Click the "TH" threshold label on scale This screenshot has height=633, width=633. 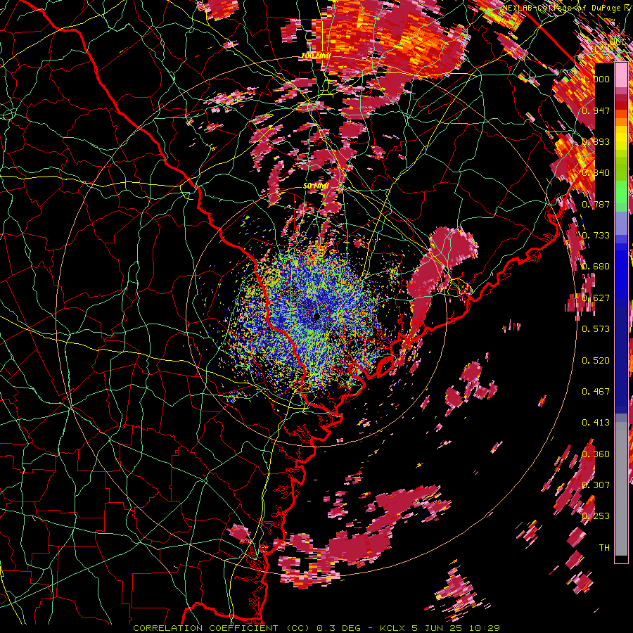604,547
